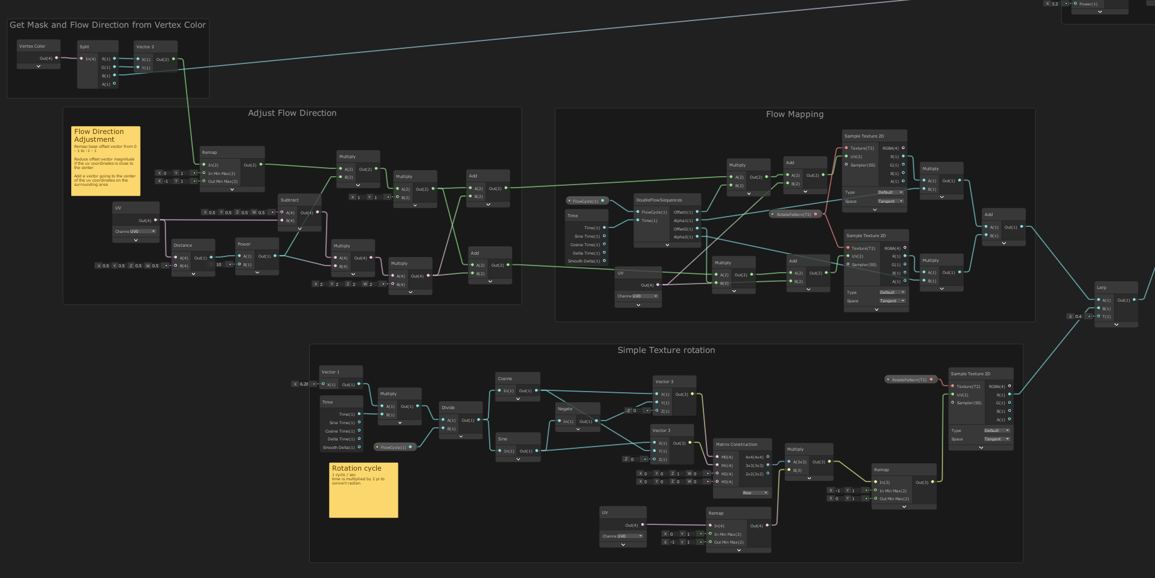Collapse the Subtract node via its chevron
This screenshot has width=1155, height=578.
point(299,229)
